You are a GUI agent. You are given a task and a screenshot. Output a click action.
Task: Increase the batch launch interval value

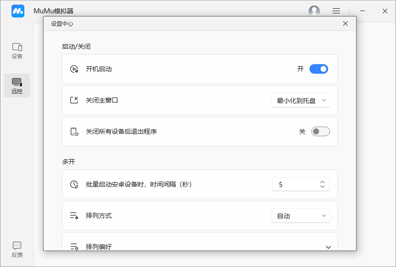(323, 182)
